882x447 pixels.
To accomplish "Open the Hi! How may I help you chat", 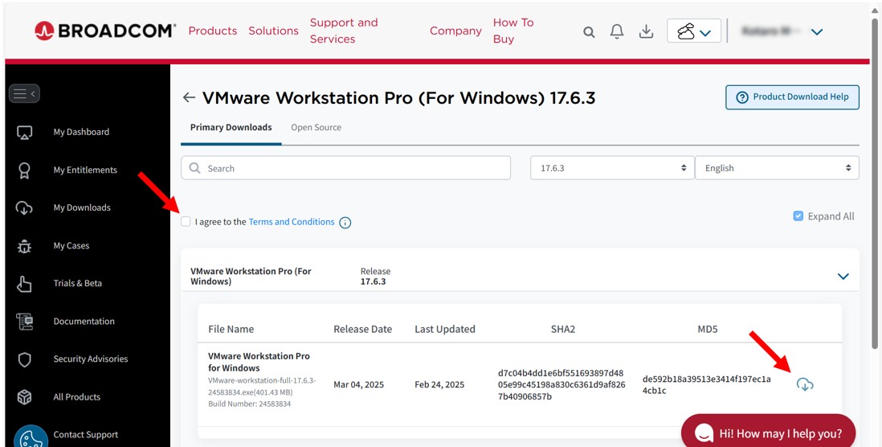I will pos(769,433).
